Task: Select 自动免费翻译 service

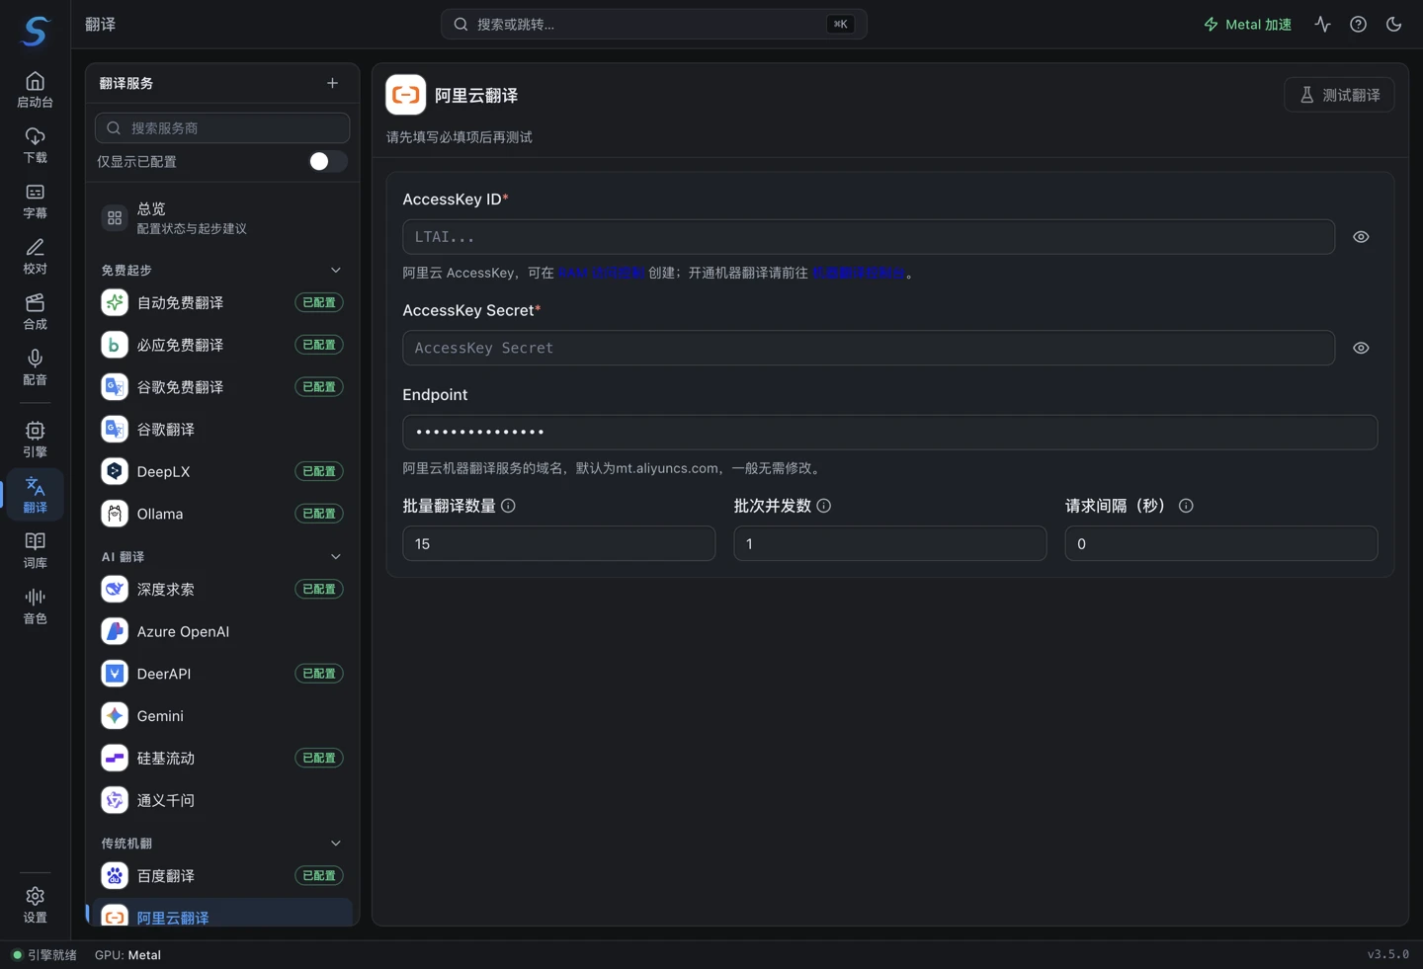Action: (x=222, y=302)
